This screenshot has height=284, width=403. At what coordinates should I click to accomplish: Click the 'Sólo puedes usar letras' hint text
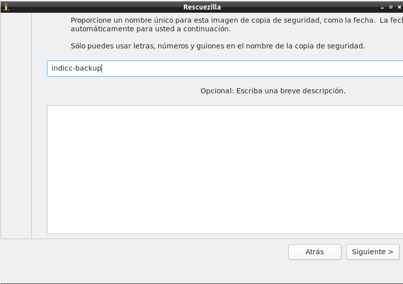[x=218, y=46]
